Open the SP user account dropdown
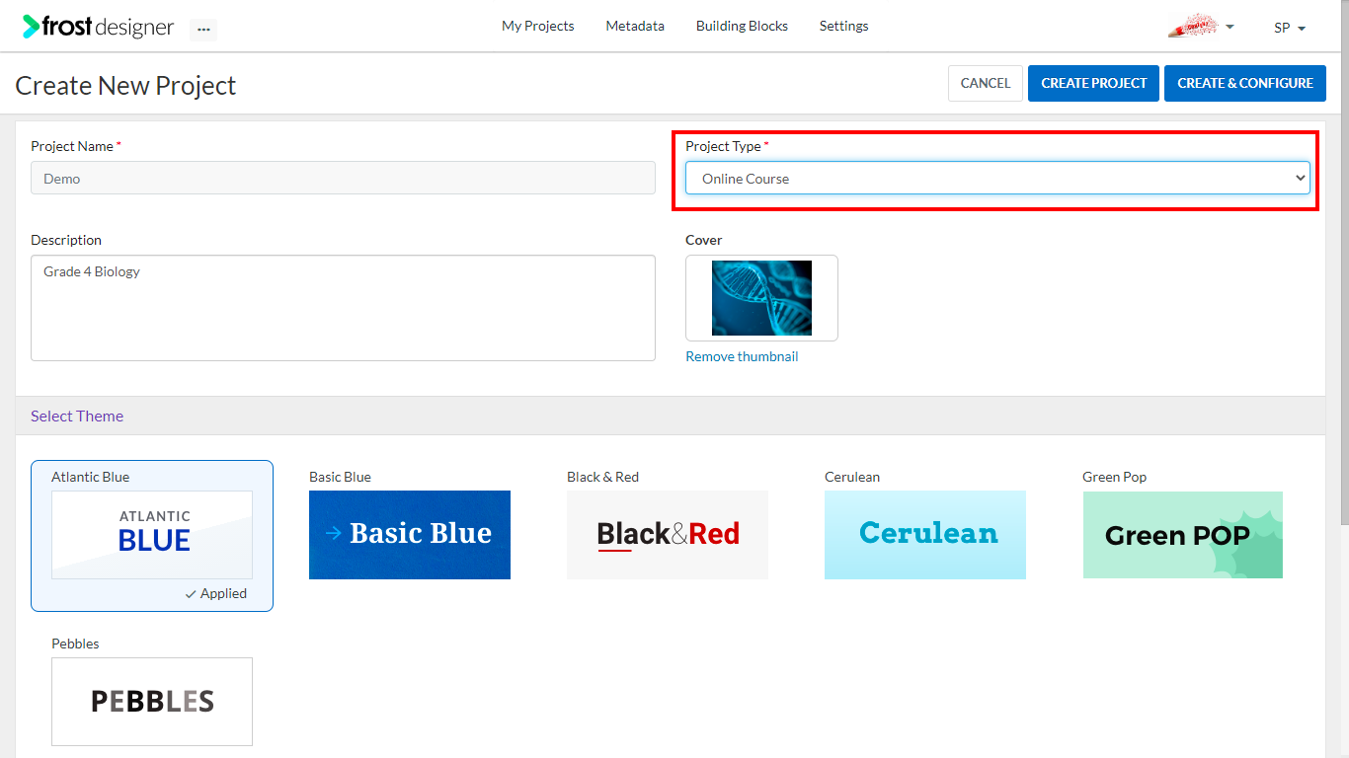This screenshot has width=1349, height=758. [1290, 28]
